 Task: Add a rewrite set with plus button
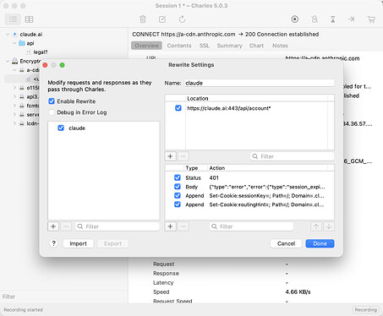tap(53, 226)
